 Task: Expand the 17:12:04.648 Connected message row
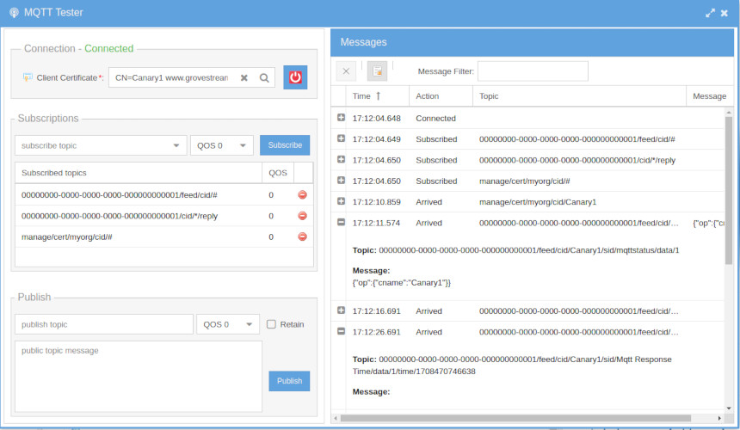(341, 118)
